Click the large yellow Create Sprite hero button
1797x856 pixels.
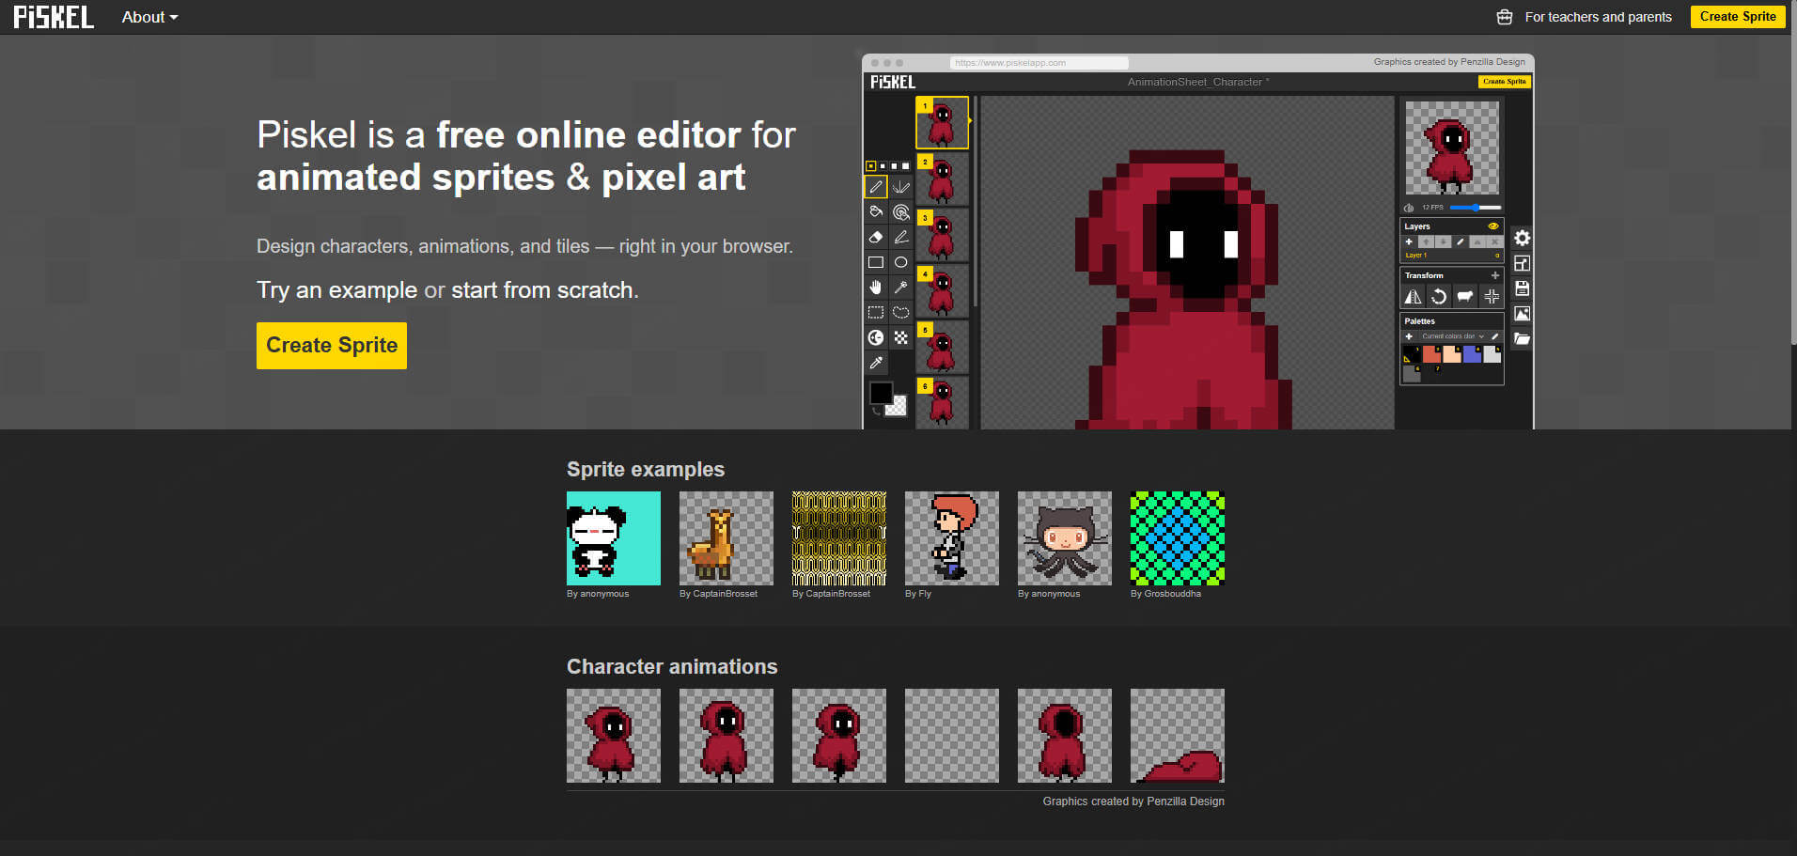[x=332, y=346]
